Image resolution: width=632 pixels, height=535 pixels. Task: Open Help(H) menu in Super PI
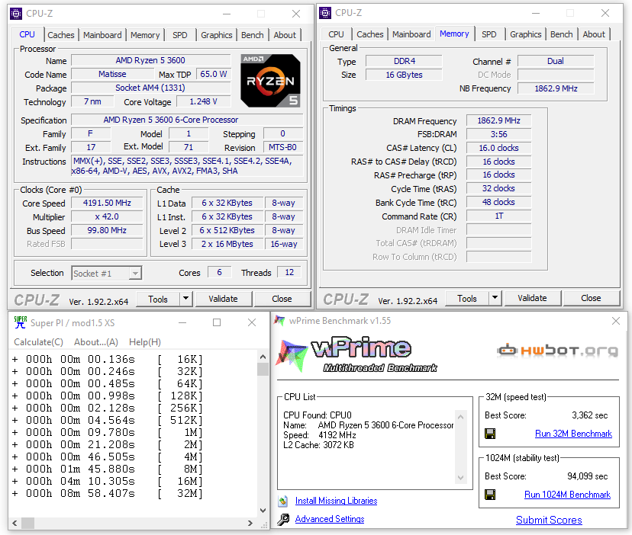(145, 342)
